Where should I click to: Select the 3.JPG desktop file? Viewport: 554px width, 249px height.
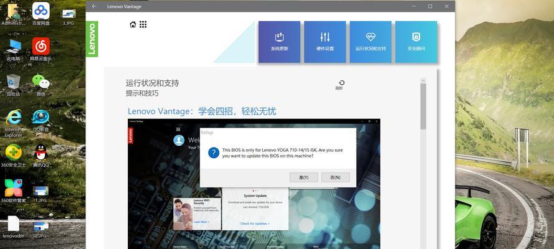(69, 17)
